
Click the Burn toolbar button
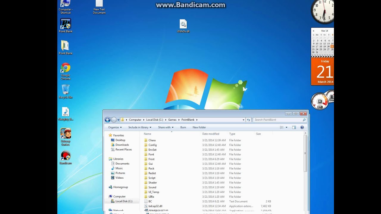pos(183,127)
